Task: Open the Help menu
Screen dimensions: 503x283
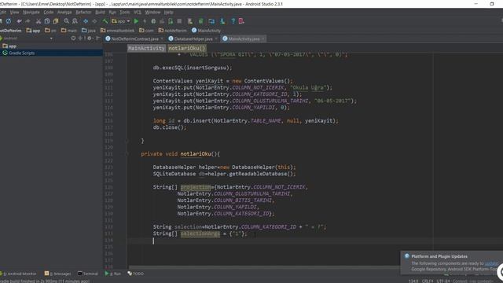Action: tap(168, 13)
